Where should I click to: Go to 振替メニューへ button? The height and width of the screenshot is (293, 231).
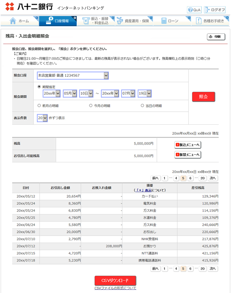[188, 155]
